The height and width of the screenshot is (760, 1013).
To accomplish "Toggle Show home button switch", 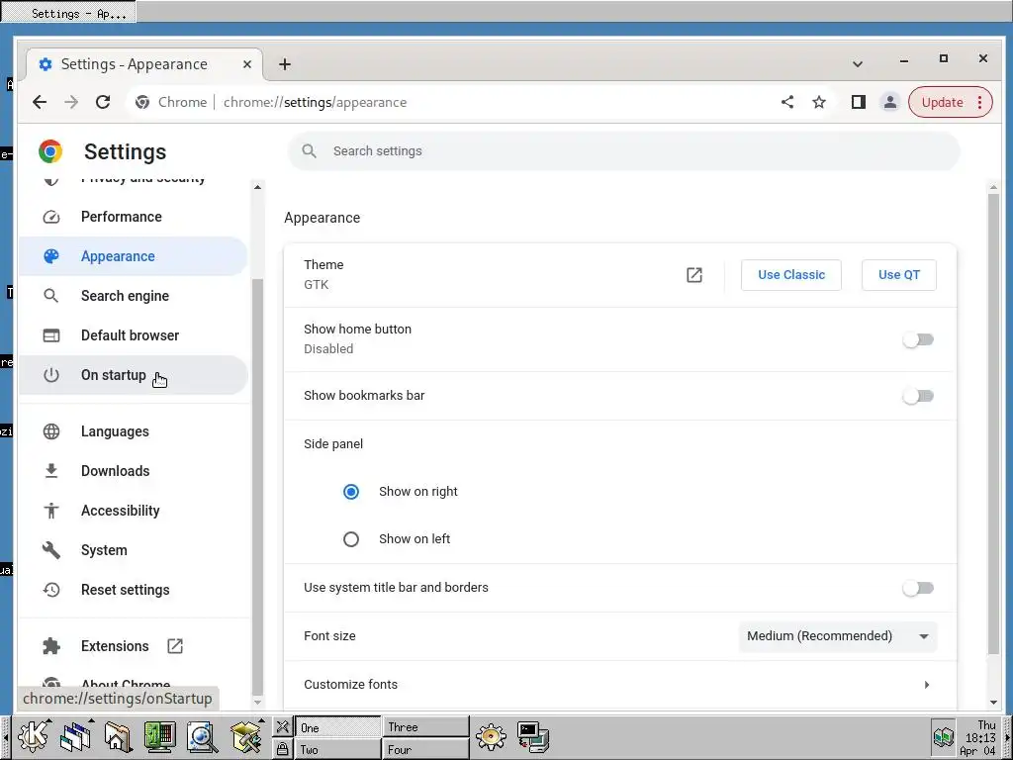I will click(x=918, y=339).
